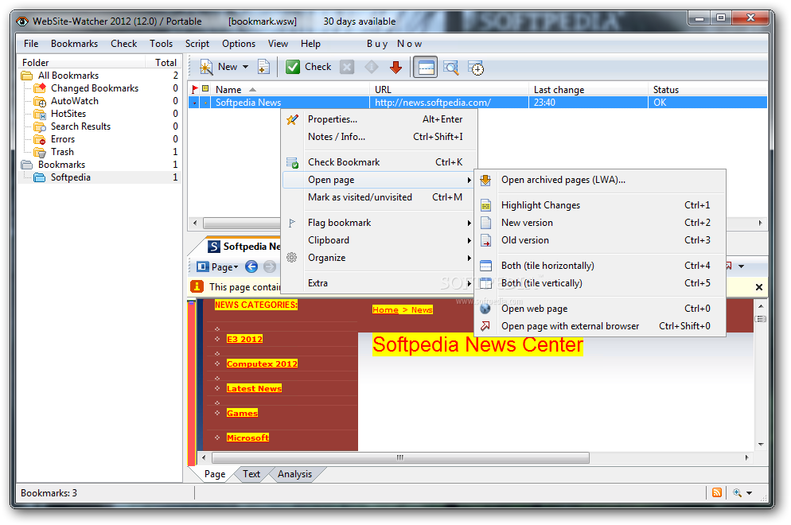
Task: Switch to the Analysis tab
Action: (294, 474)
